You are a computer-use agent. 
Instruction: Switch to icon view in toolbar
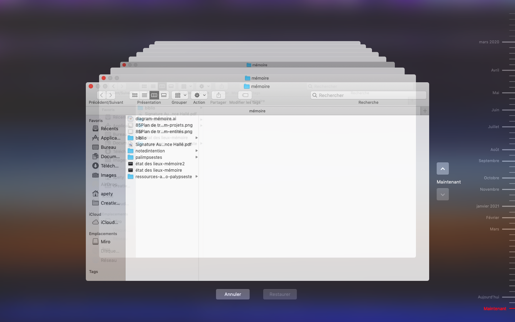(x=135, y=95)
